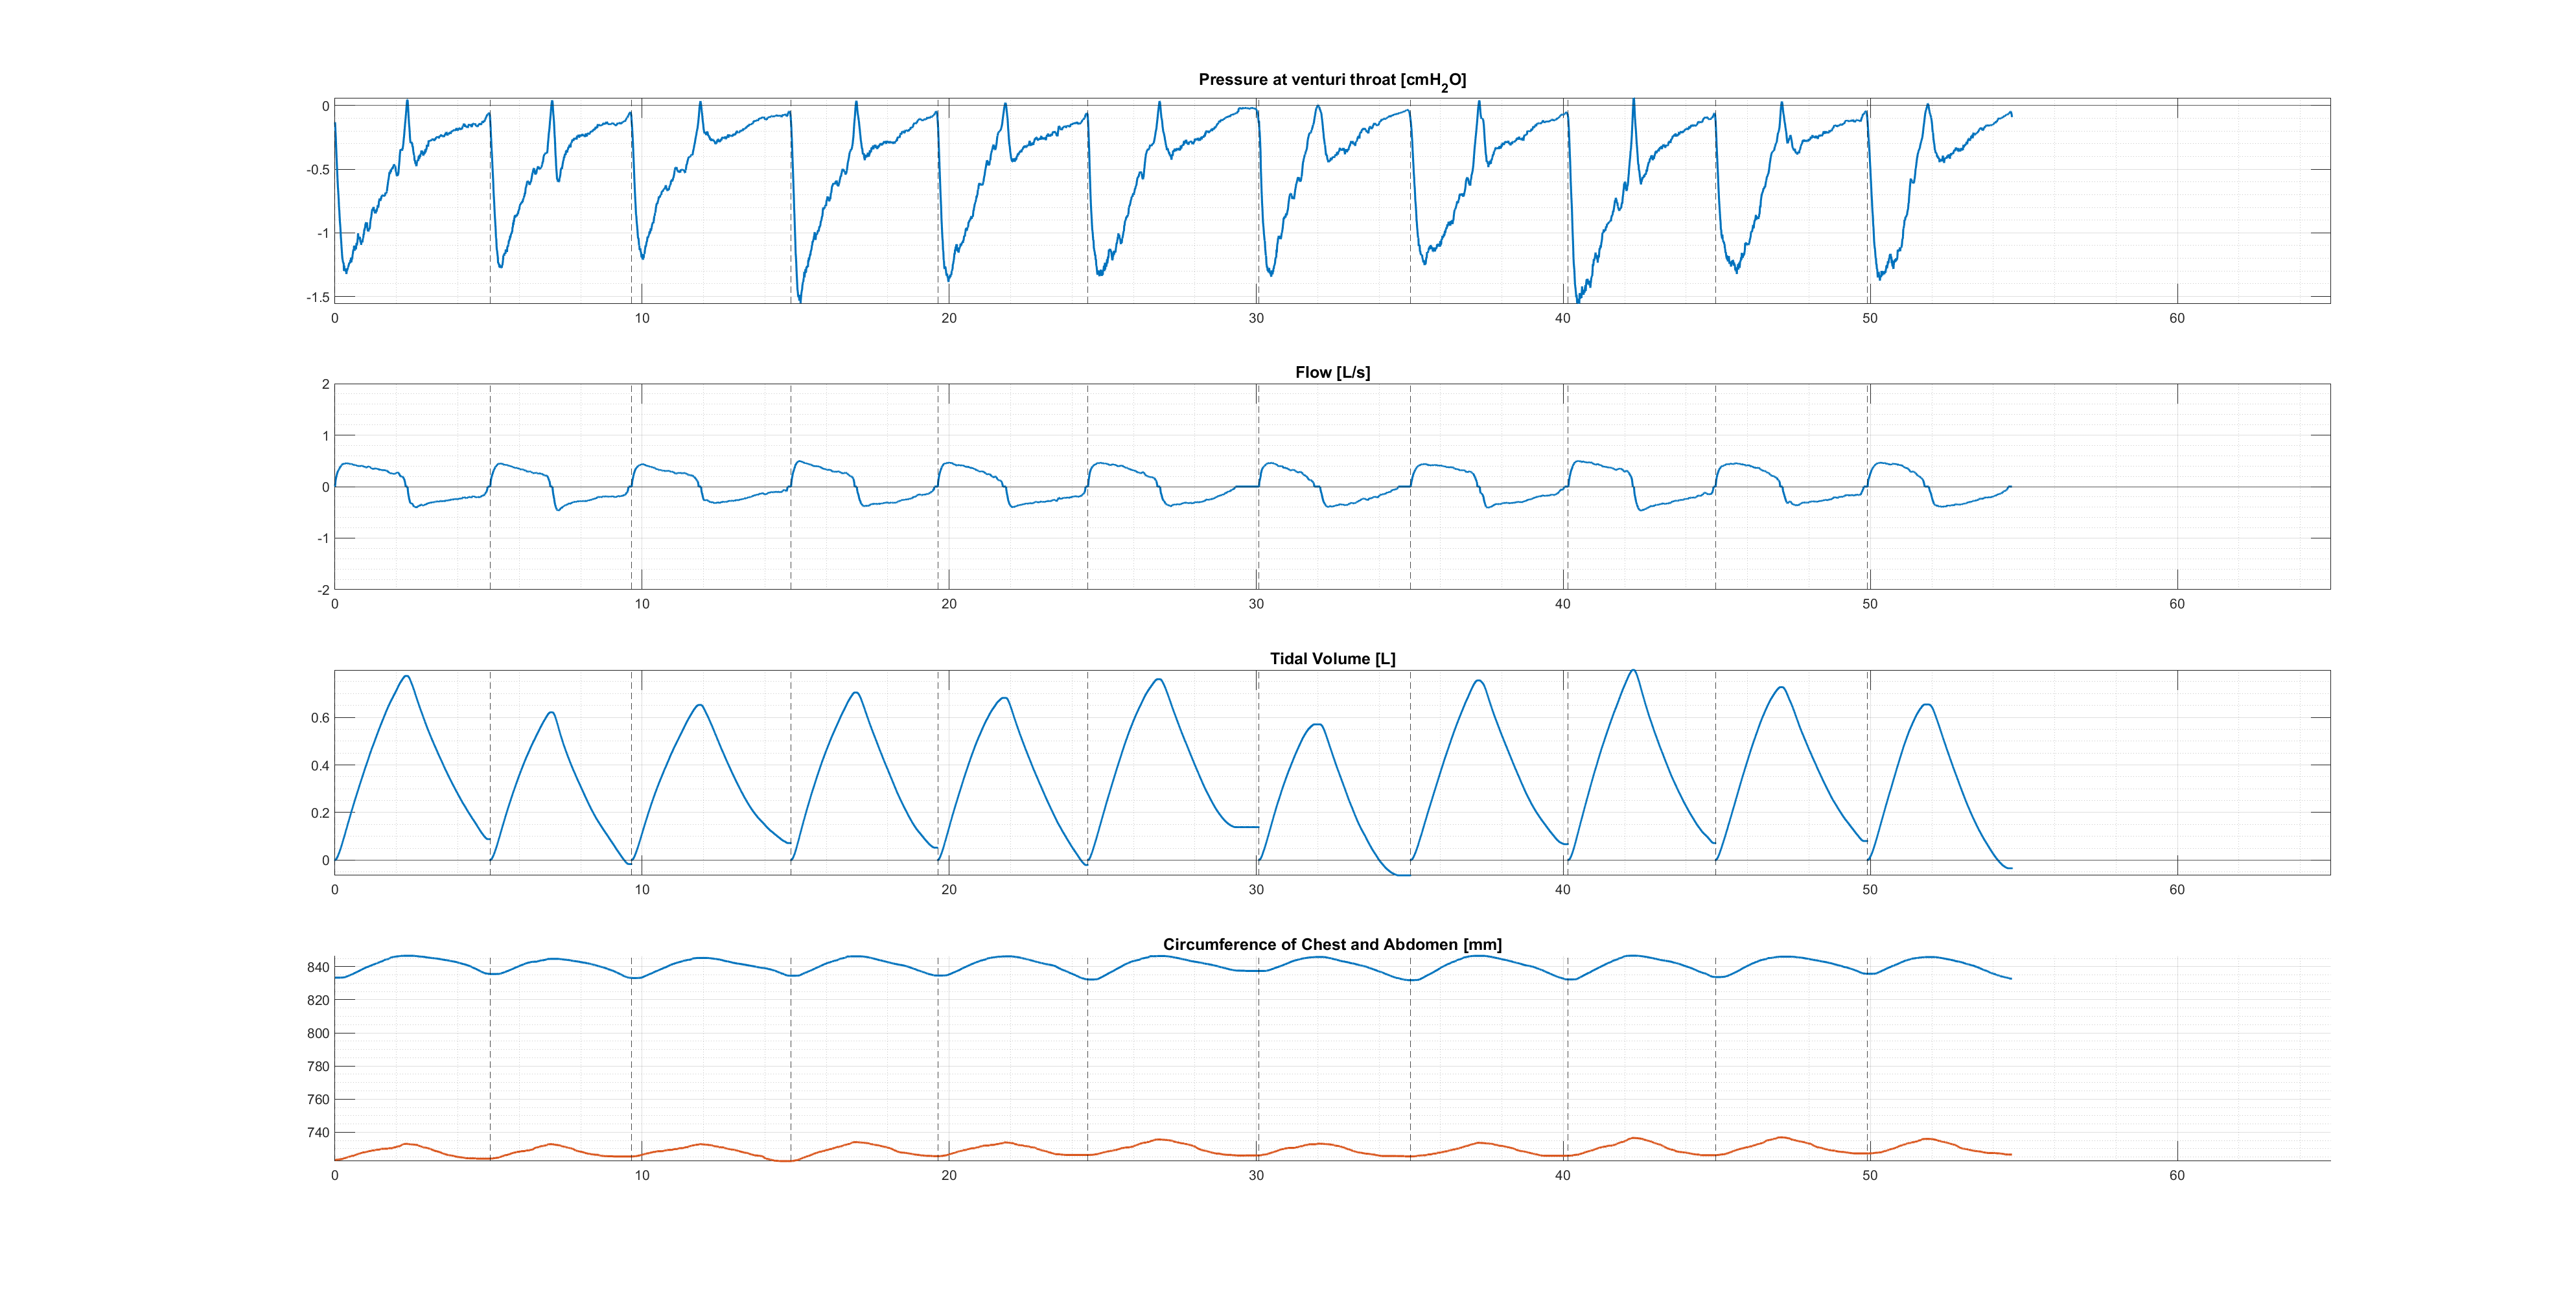The image size is (2576, 1305).
Task: Click the y-axis tick label -2 on the Flow plot
Action: tap(323, 590)
